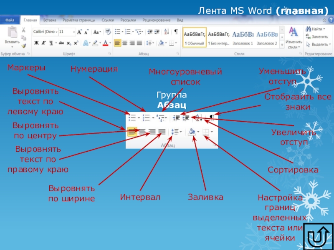
Task: Click the Bullets icon in the full ribbon
Action: pyautogui.click(x=118, y=32)
